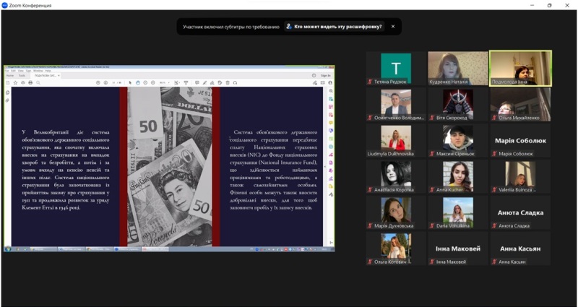The image size is (578, 307).
Task: Close the subtitles notification banner
Action: pos(393,26)
